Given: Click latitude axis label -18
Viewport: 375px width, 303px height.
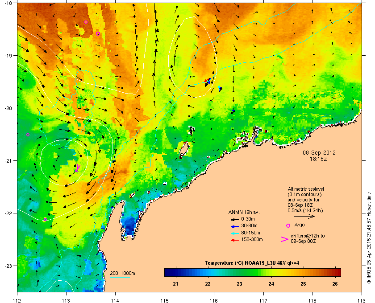Looking at the screenshot, I should point(8,3).
